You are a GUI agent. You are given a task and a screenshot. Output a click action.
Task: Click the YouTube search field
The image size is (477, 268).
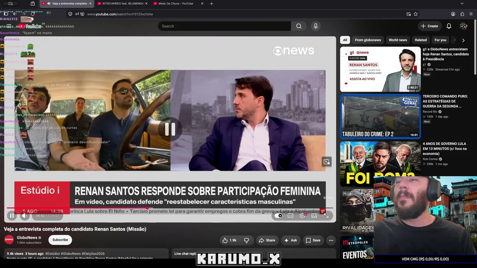(225, 26)
